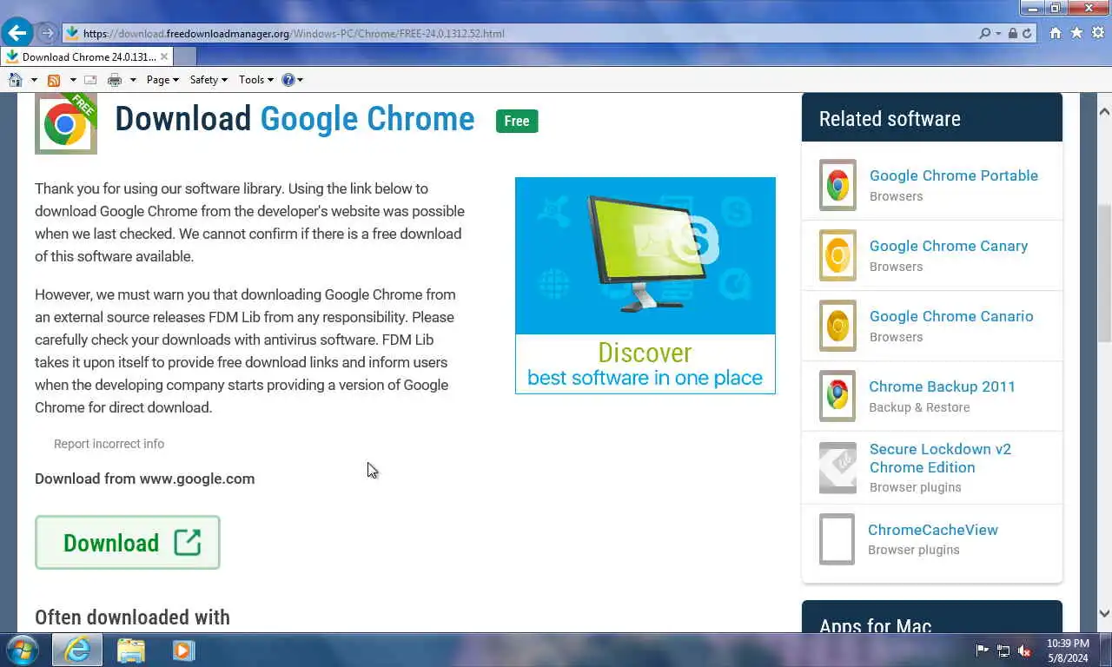1112x667 pixels.
Task: Click Internet Explorer taskbar icon
Action: coord(76,650)
